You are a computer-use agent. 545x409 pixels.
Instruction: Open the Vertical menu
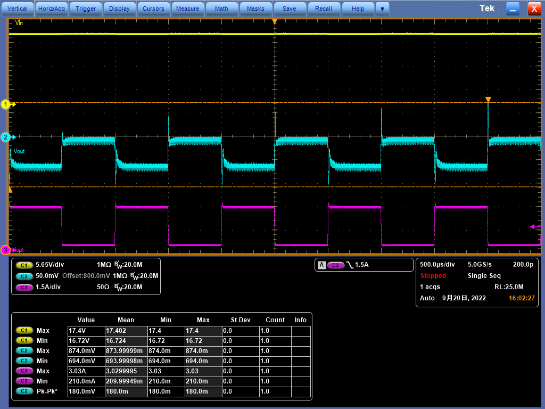pos(18,9)
